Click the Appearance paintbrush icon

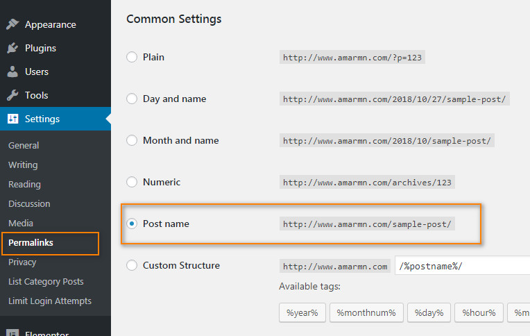pyautogui.click(x=12, y=24)
